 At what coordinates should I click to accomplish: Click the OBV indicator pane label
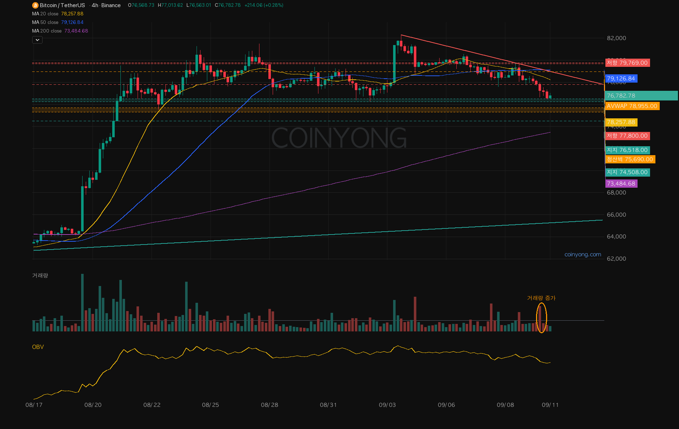point(38,347)
